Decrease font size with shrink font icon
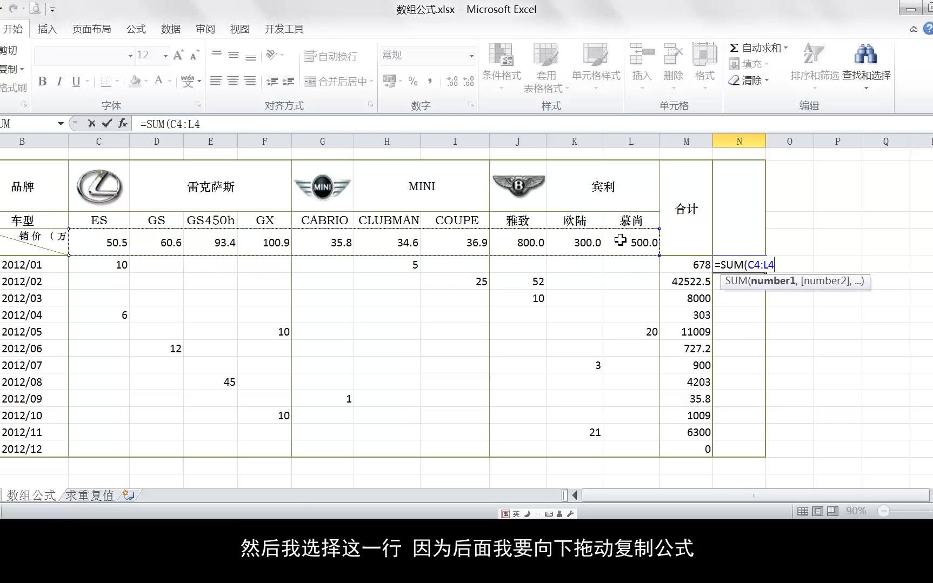This screenshot has width=933, height=583. (195, 55)
